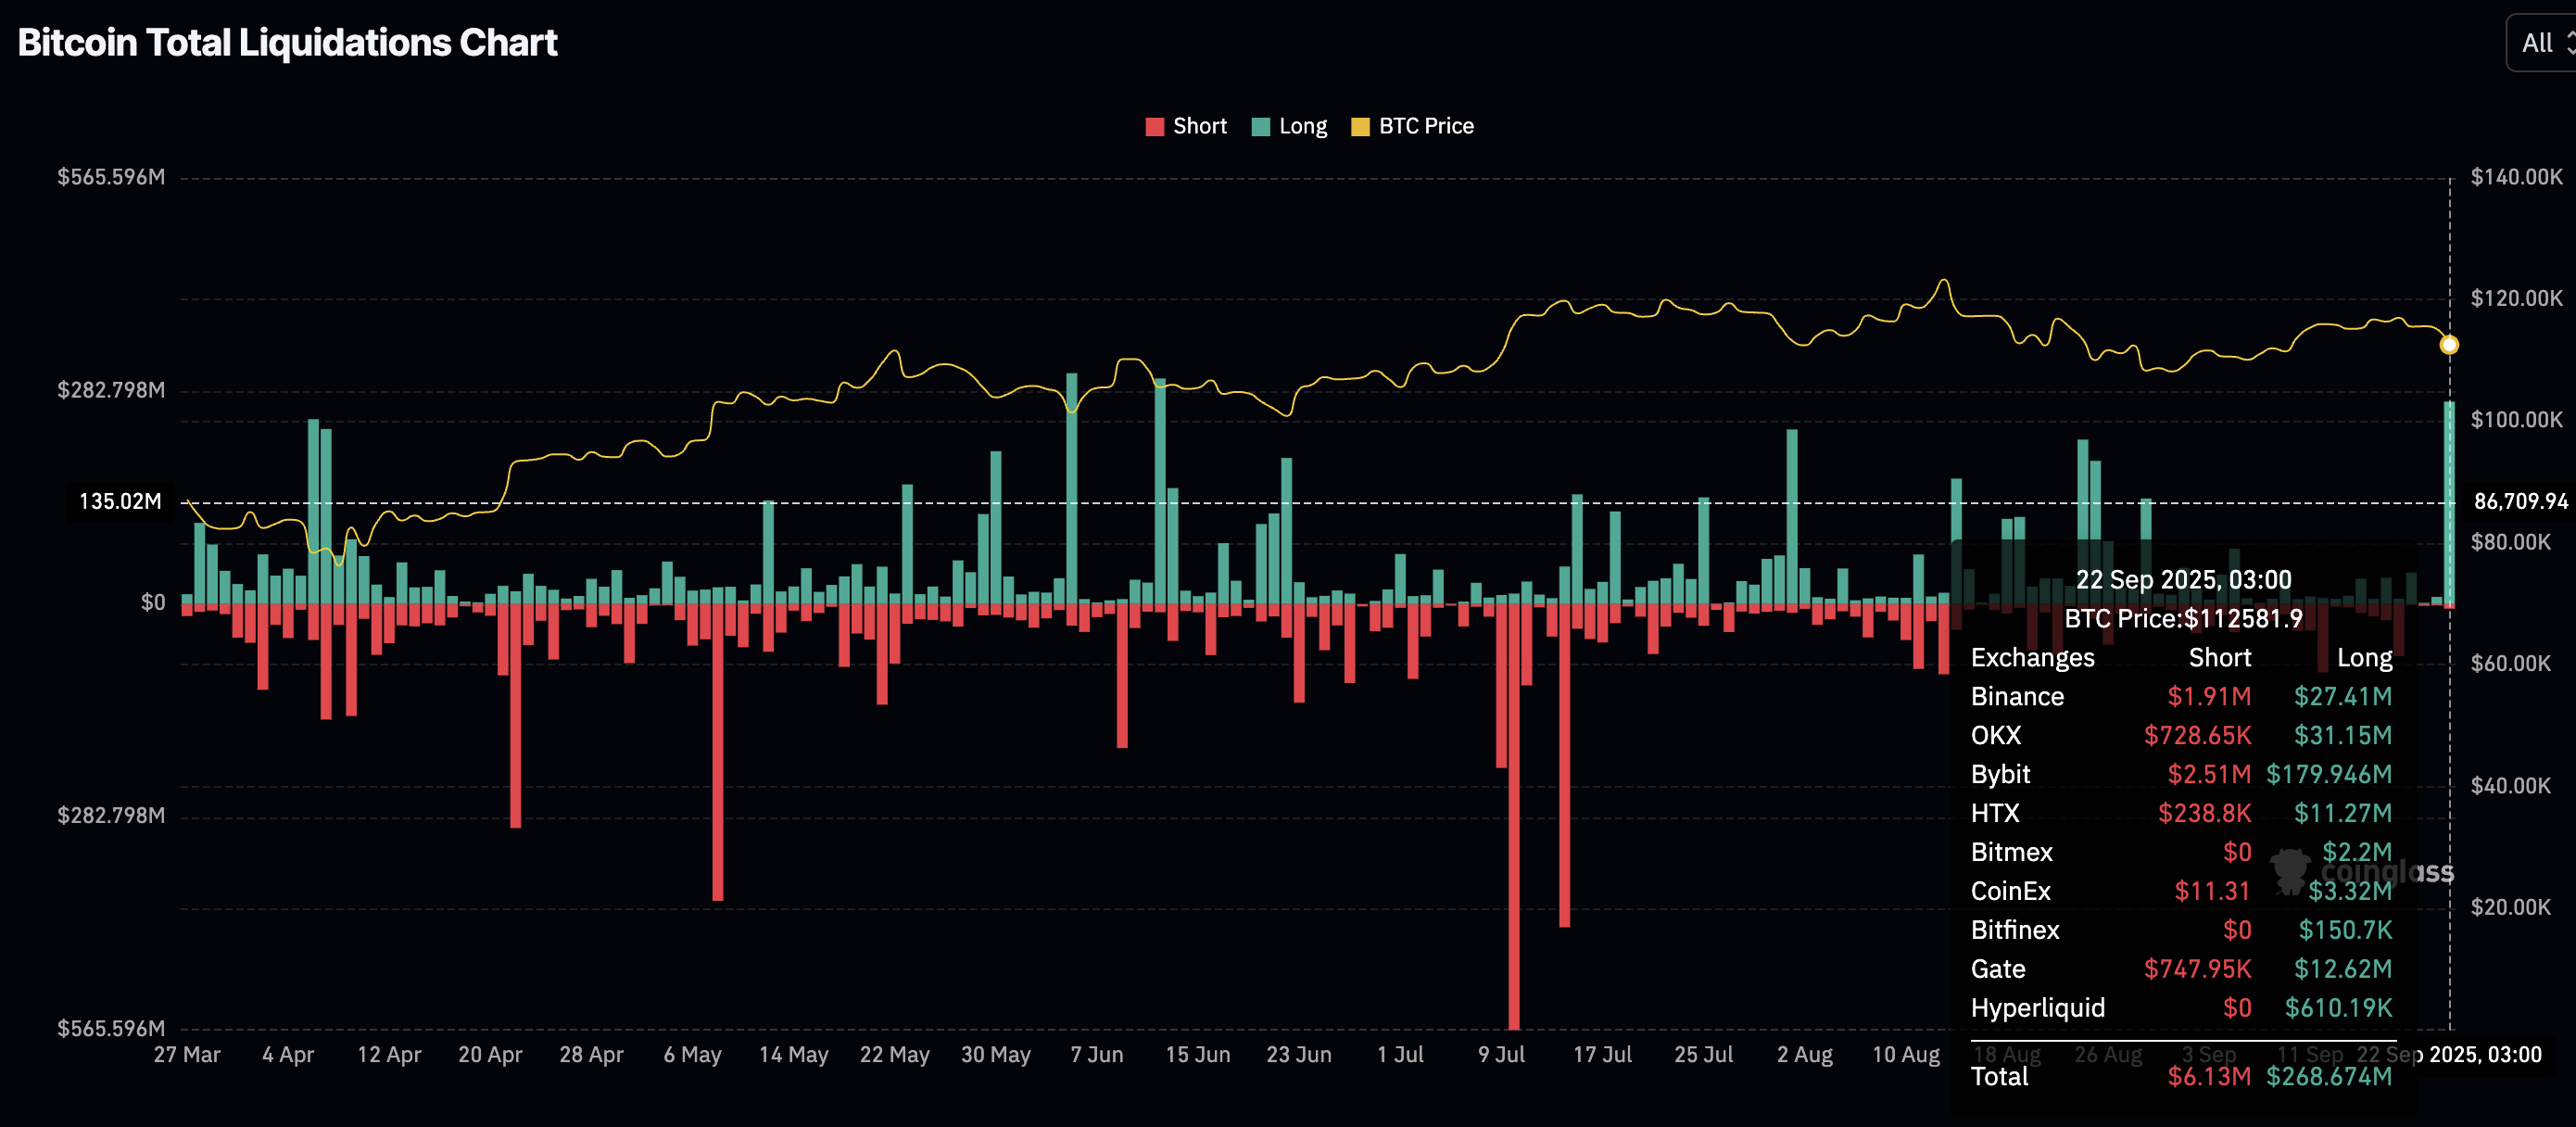
Task: Click the green Long legend swatch
Action: pyautogui.click(x=1260, y=127)
